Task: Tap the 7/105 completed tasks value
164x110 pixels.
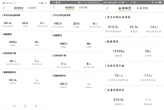Action: coord(64,64)
